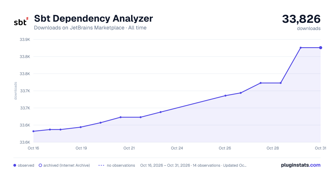Click the 33.9K y-axis label
Image resolution: width=334 pixels, height=175 pixels.
(x=25, y=39)
